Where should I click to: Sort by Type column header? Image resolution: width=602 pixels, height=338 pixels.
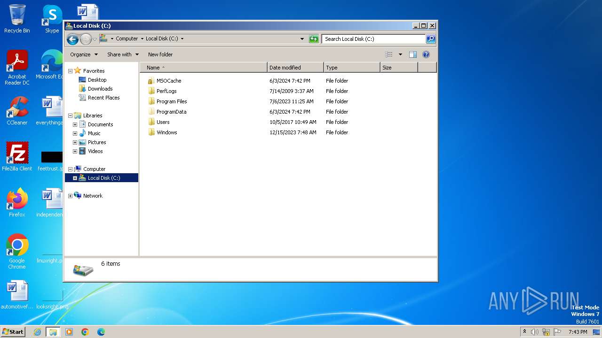(x=352, y=68)
